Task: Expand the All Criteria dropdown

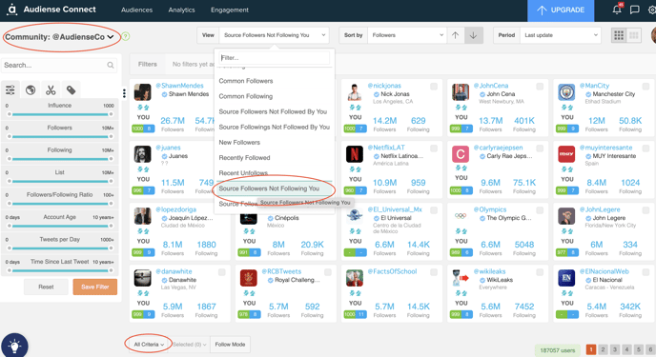Action: click(149, 345)
